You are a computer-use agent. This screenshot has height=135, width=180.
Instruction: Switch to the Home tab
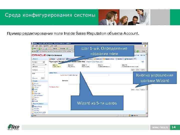pyautogui.click(x=52, y=59)
